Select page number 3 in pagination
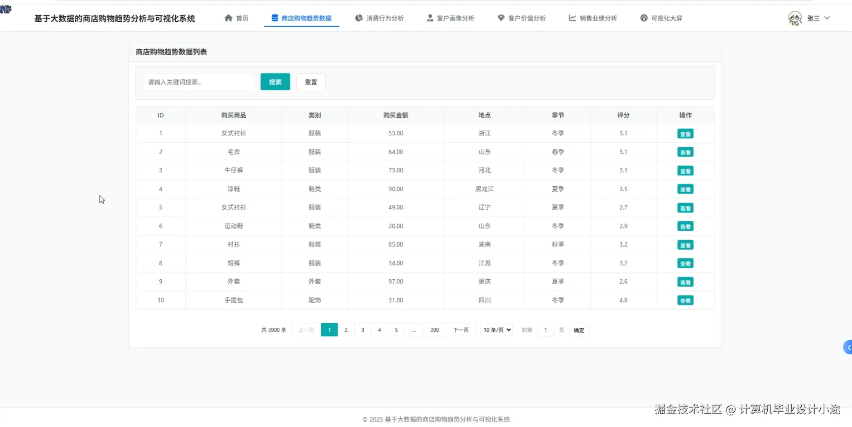The height and width of the screenshot is (427, 852). [x=362, y=330]
